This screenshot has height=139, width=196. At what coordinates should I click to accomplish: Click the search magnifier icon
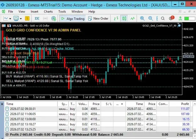coord(163,18)
